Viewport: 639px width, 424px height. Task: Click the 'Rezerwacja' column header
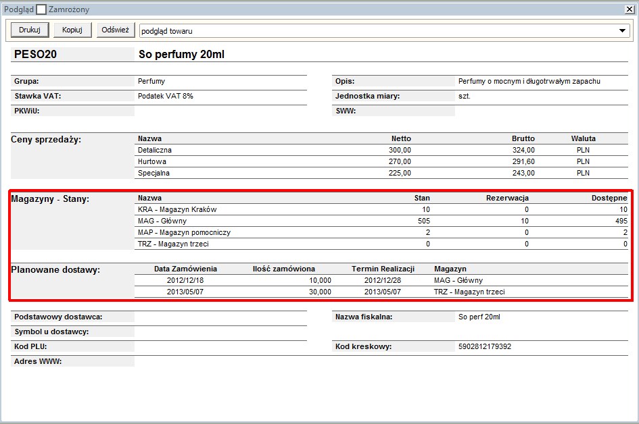tap(507, 198)
